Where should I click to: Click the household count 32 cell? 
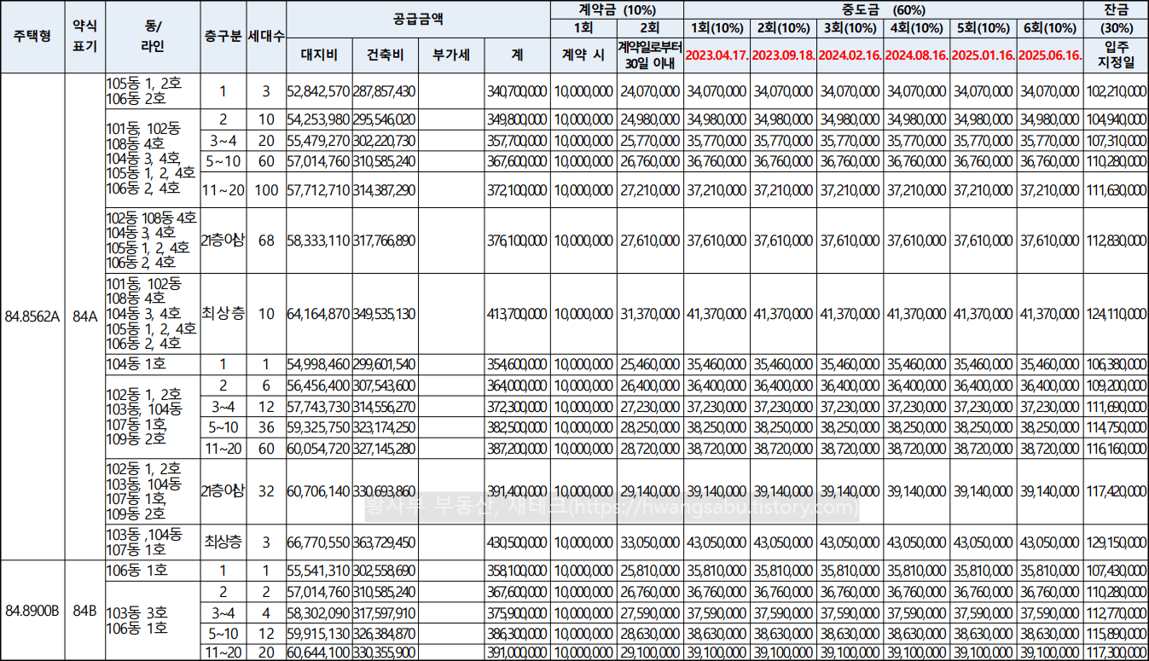click(266, 491)
